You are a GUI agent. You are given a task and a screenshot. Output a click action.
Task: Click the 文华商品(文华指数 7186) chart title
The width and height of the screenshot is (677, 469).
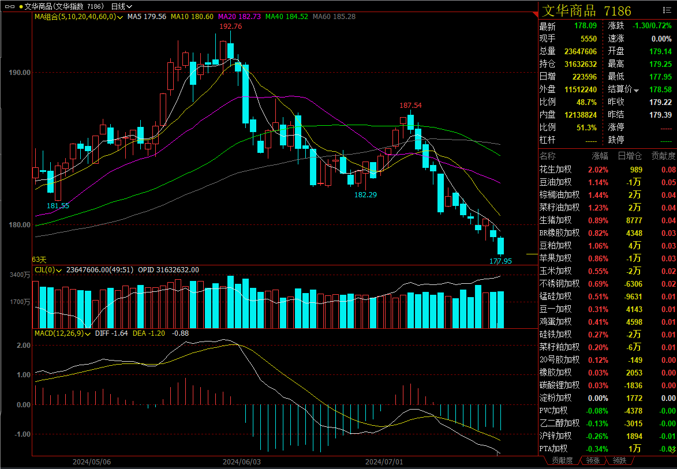(x=64, y=6)
